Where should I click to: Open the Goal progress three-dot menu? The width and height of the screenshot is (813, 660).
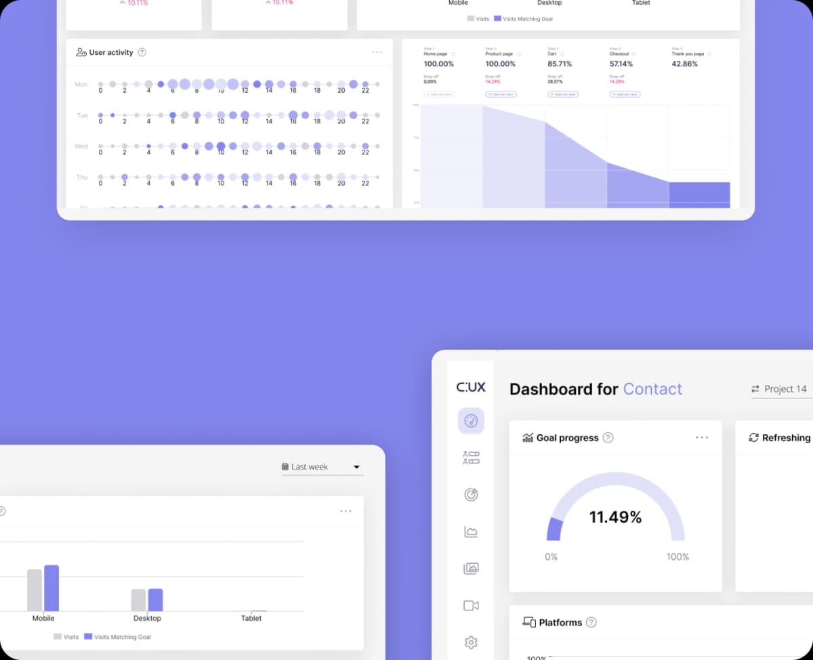702,438
